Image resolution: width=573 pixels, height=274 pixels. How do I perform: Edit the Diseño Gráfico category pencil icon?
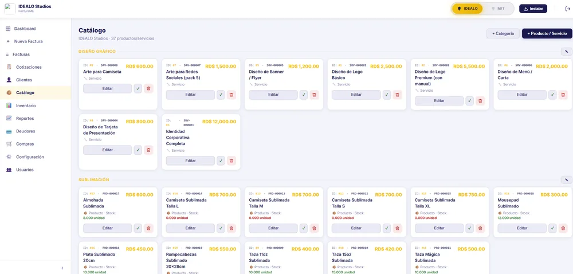[567, 52]
